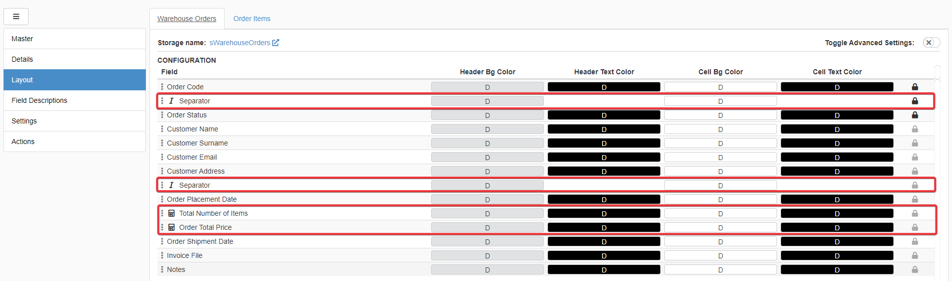Open the sWarehouseOrders external link icon
The height and width of the screenshot is (281, 952).
point(276,43)
